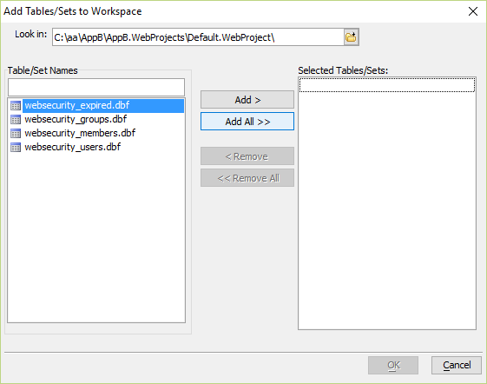487x384 pixels.
Task: Click the table icon for websecurity_expired.dbf
Action: pos(16,106)
